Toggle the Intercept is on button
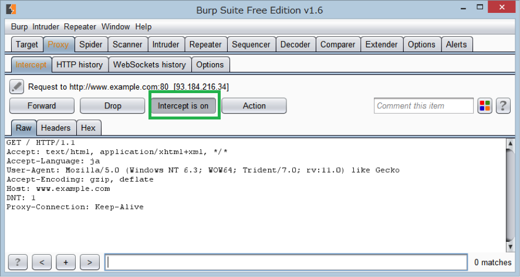 (x=183, y=106)
